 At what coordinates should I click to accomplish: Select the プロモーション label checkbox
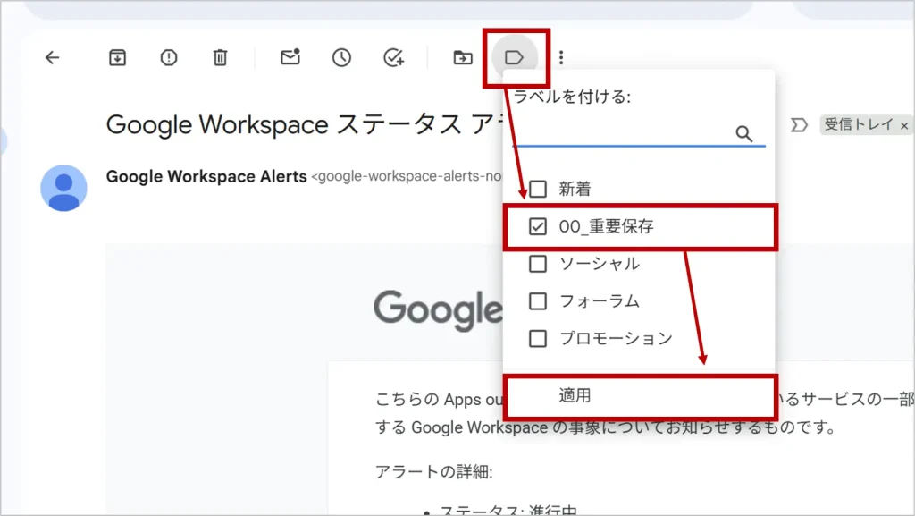click(538, 339)
